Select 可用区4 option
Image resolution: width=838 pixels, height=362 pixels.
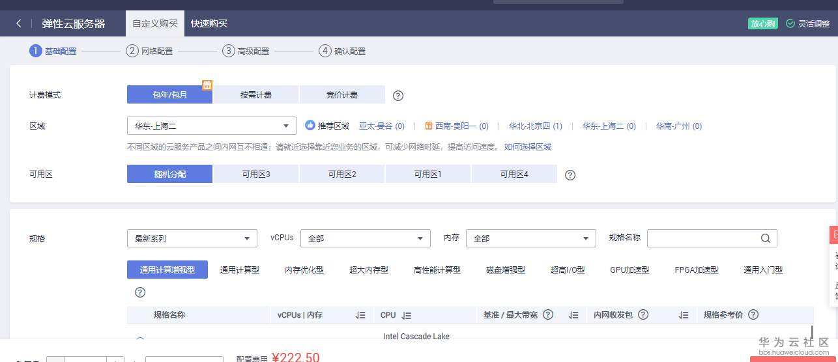pos(514,174)
